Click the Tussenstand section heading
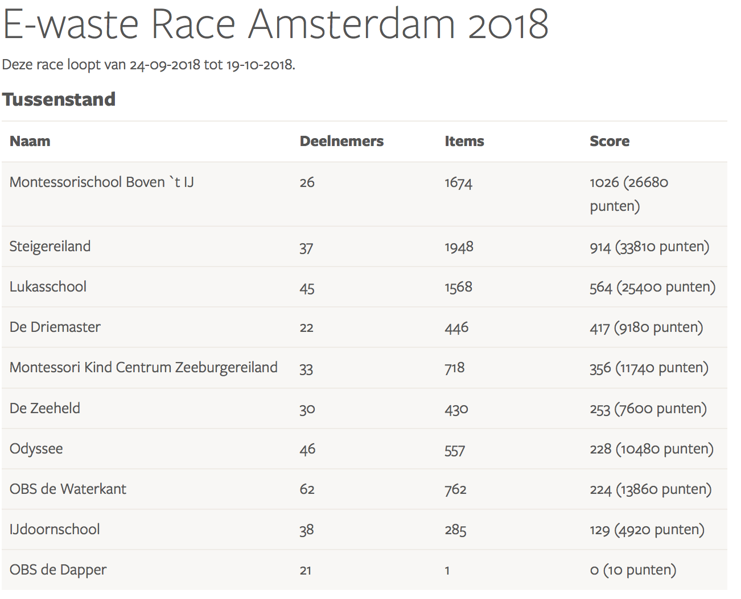 click(x=59, y=99)
